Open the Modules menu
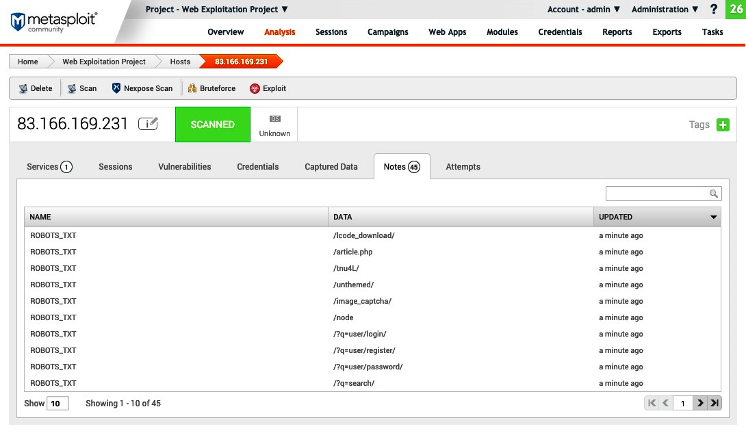 tap(502, 31)
